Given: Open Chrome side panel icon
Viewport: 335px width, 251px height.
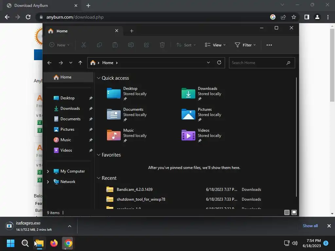Looking at the screenshot, I should tap(307, 17).
